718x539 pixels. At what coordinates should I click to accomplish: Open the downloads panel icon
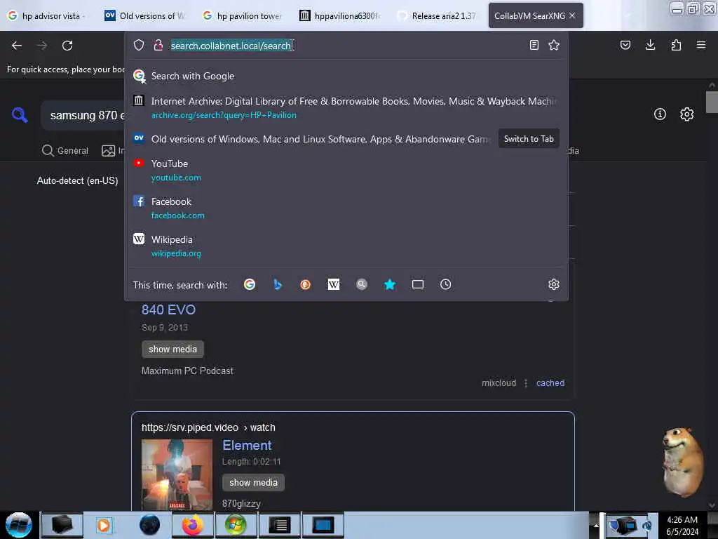[650, 45]
